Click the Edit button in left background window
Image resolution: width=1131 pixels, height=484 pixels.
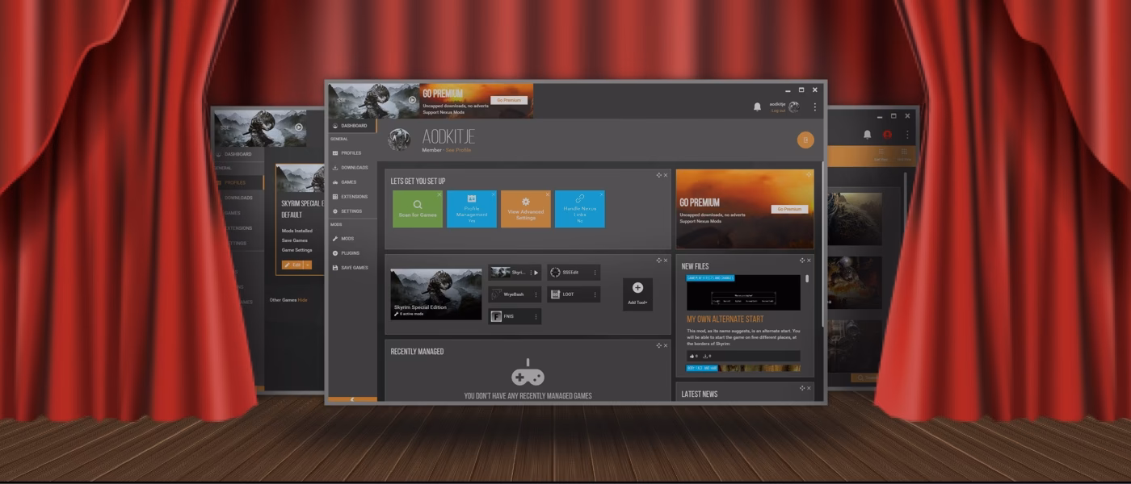(292, 265)
